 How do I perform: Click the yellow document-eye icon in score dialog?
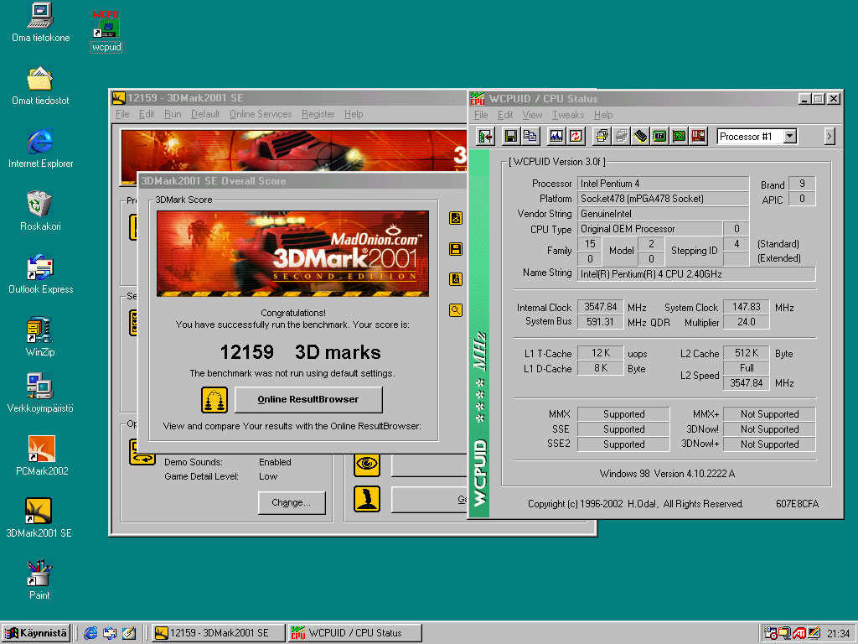(455, 218)
